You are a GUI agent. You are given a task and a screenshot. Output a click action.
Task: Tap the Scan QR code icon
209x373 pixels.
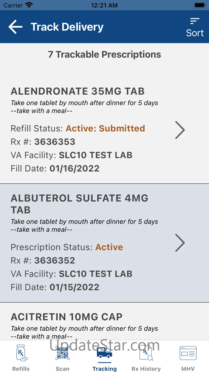click(x=62, y=353)
